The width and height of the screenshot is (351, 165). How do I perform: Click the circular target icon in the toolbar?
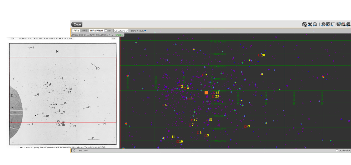tap(324, 24)
